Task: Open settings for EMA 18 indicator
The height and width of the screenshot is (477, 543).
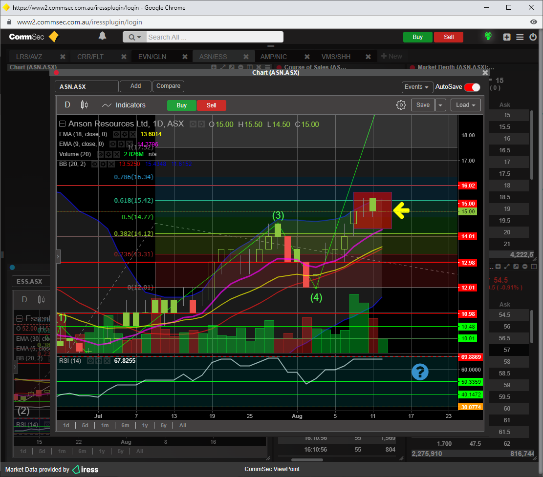Action: [x=124, y=134]
